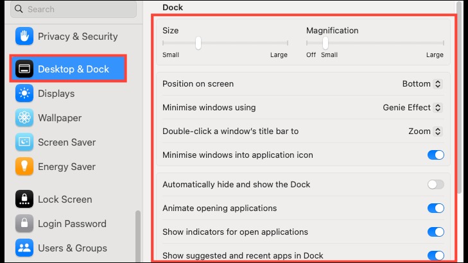The width and height of the screenshot is (468, 263).
Task: Click the sidebar Search field
Action: point(73,9)
